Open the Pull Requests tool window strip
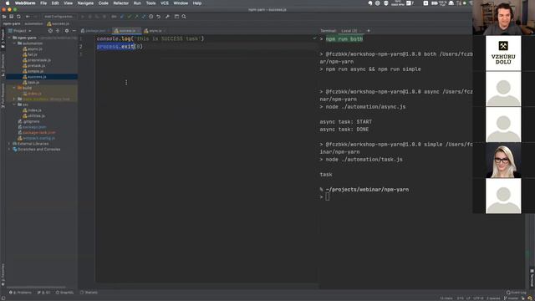 3,95
